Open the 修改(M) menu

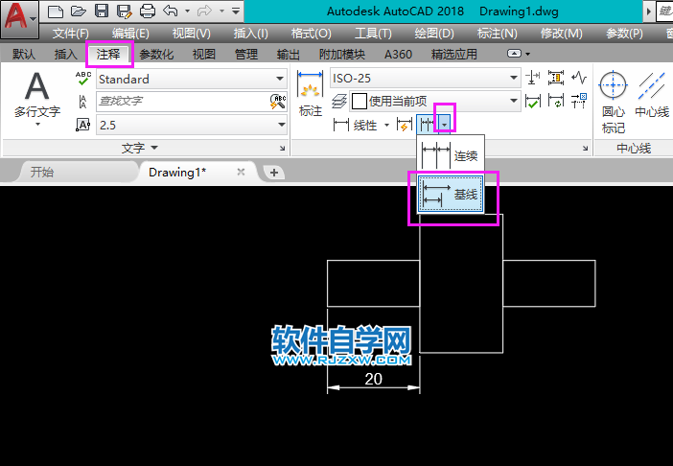click(x=562, y=33)
